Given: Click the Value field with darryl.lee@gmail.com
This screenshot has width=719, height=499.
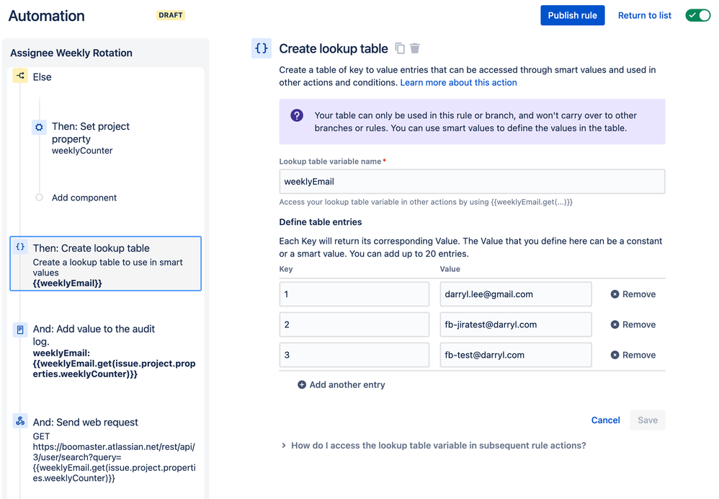Looking at the screenshot, I should coord(515,294).
